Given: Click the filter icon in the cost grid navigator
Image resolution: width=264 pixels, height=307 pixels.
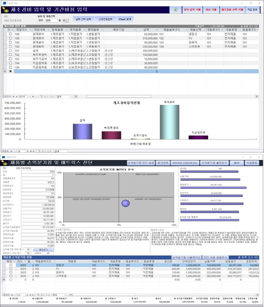Looking at the screenshot, I should click(42, 97).
